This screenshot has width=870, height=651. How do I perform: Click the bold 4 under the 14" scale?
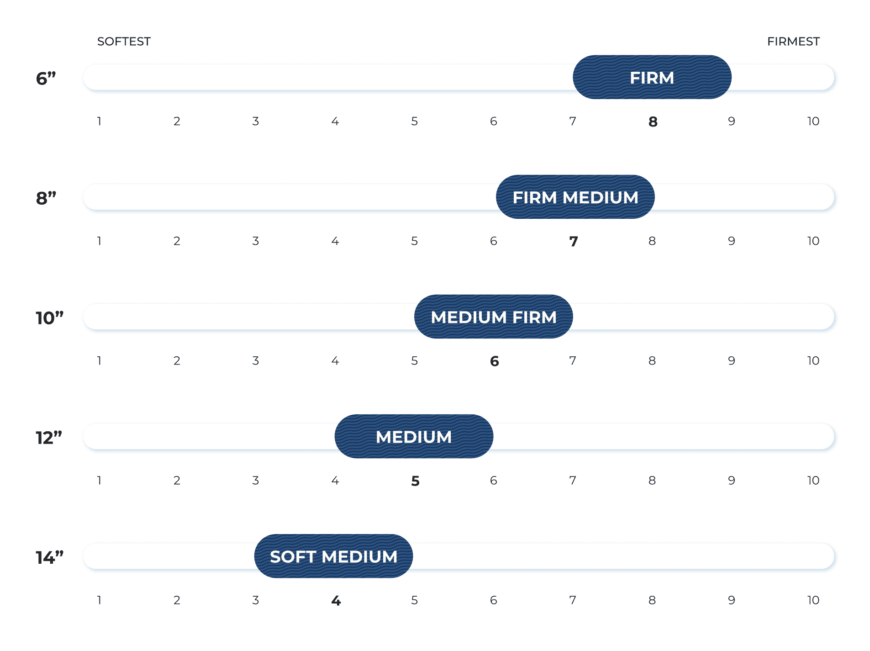[336, 601]
